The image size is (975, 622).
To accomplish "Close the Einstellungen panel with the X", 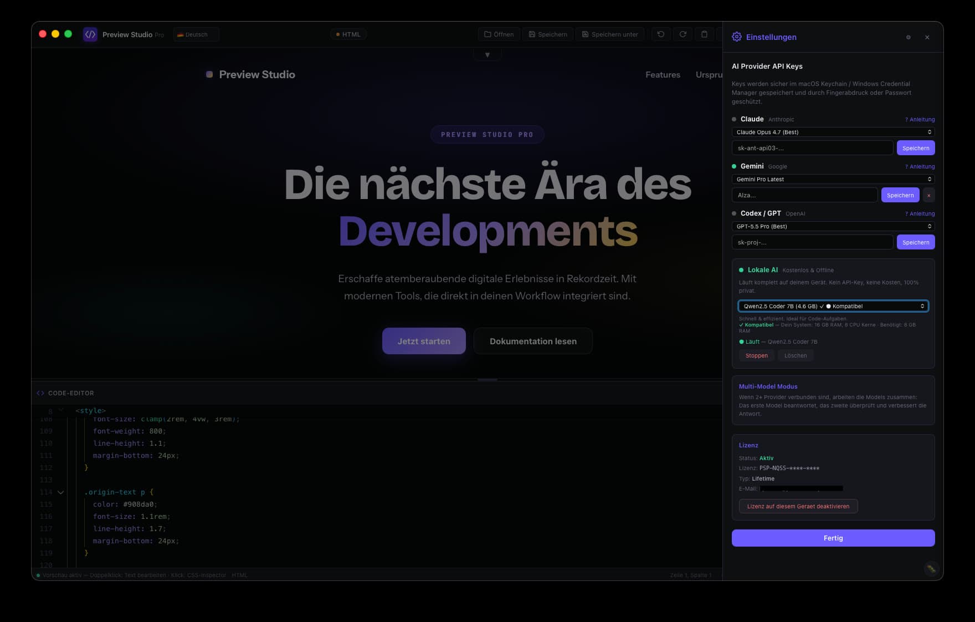I will click(927, 37).
